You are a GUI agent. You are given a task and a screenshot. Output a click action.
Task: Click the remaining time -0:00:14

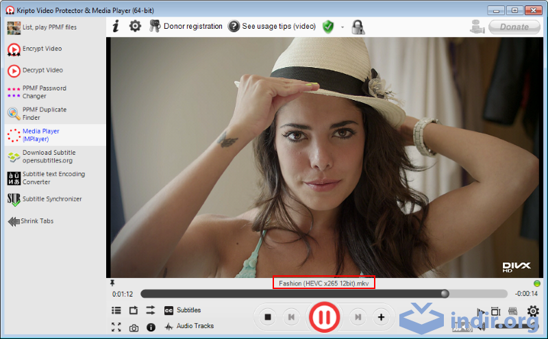click(x=526, y=294)
